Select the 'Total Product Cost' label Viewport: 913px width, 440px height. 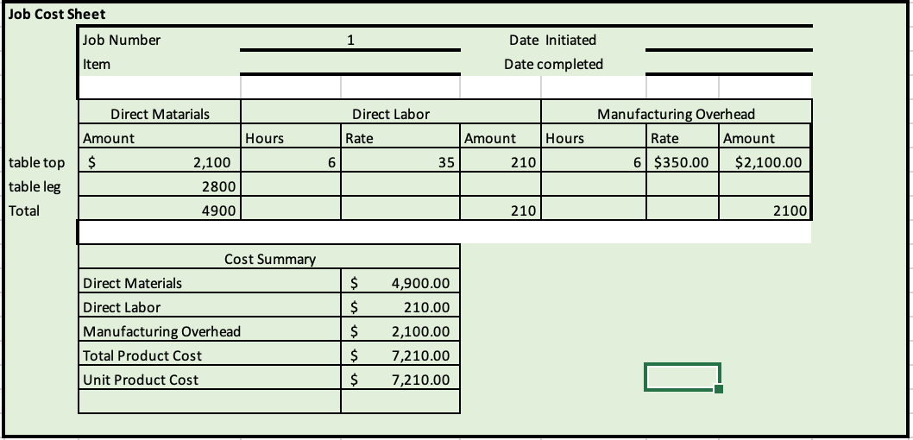(x=142, y=355)
